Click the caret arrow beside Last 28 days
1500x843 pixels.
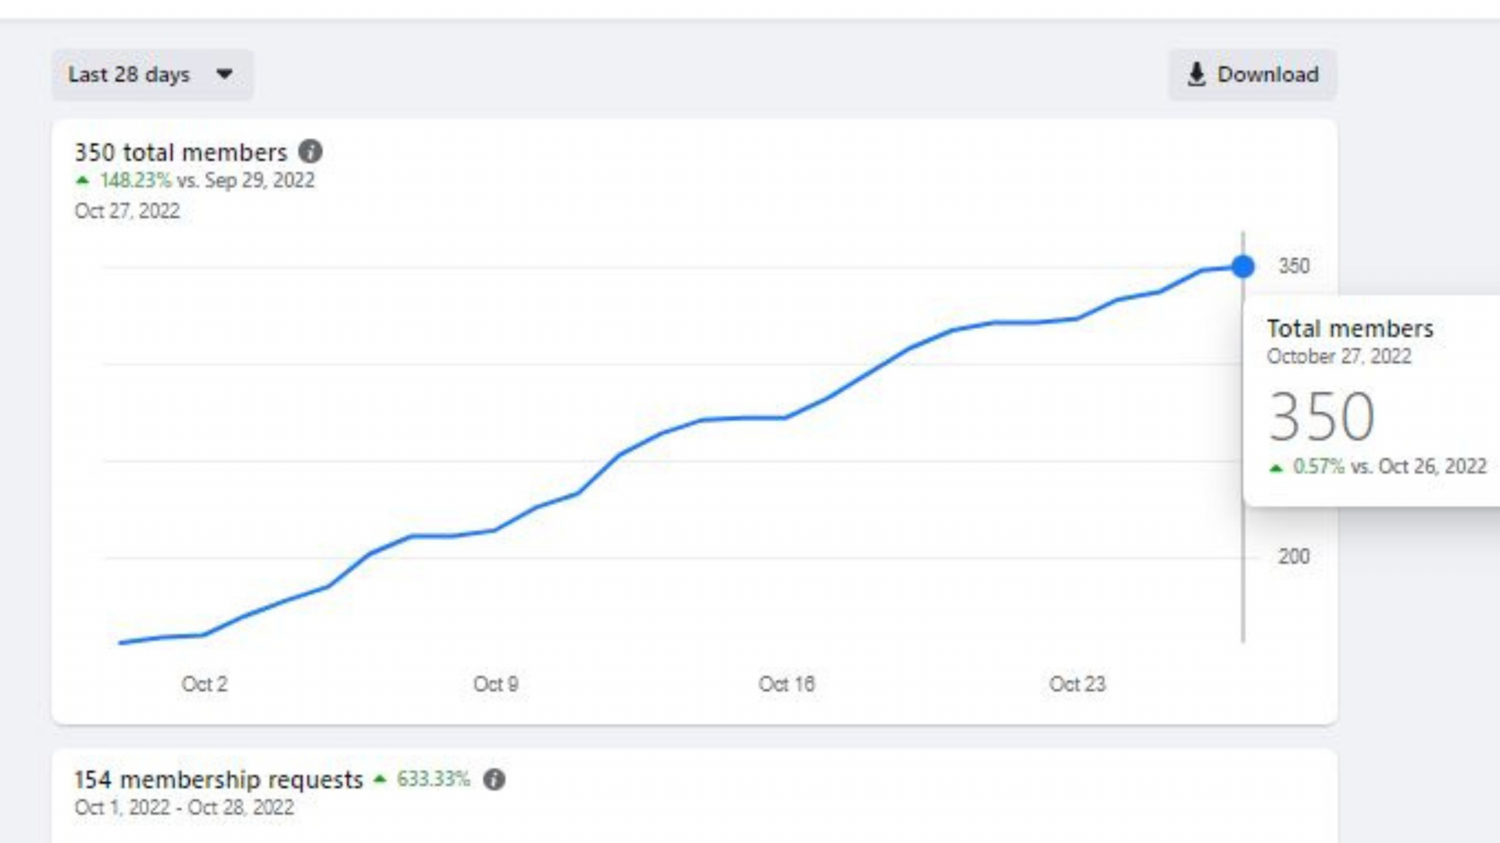[x=224, y=75]
